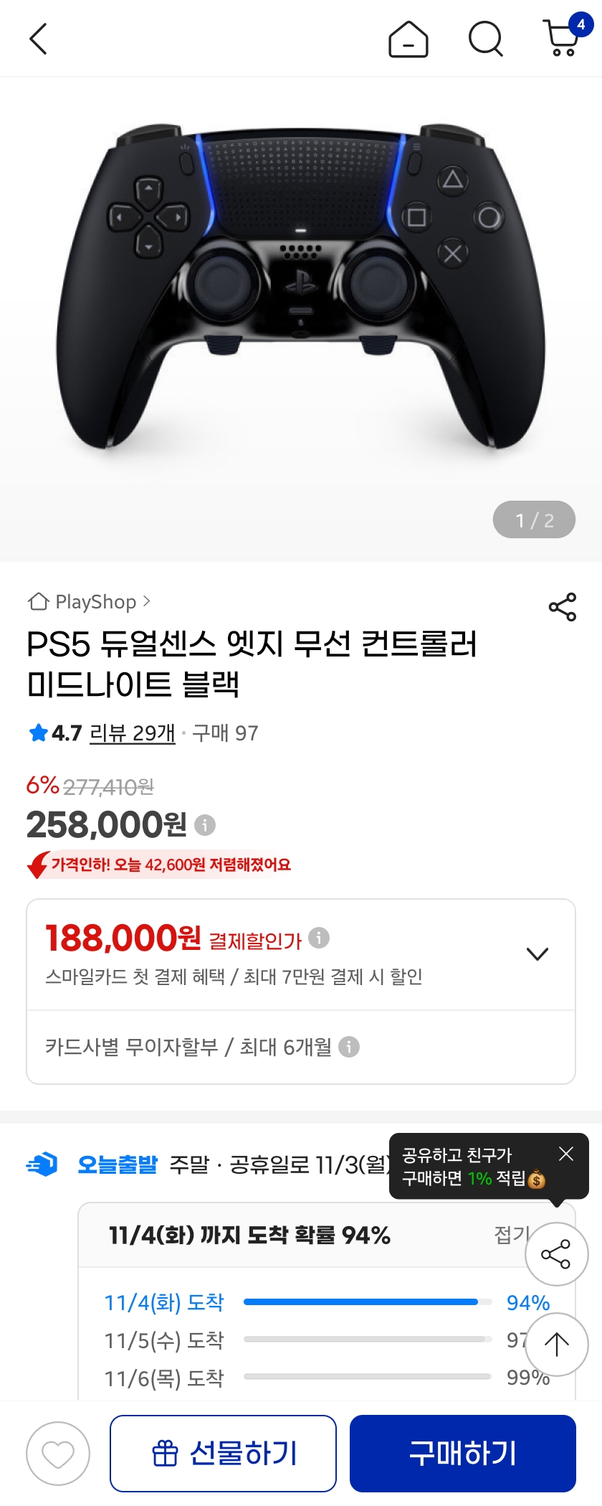Toggle the heart wishlist button
The width and height of the screenshot is (602, 1506).
click(58, 1454)
